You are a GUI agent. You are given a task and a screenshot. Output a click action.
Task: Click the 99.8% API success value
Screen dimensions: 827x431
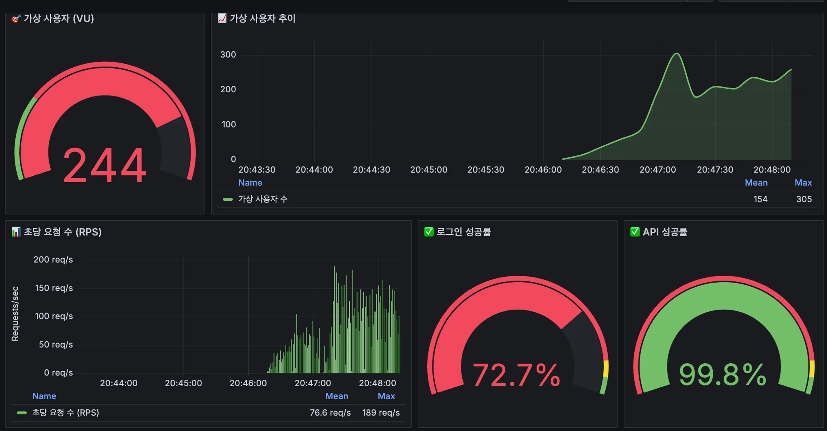coord(723,375)
